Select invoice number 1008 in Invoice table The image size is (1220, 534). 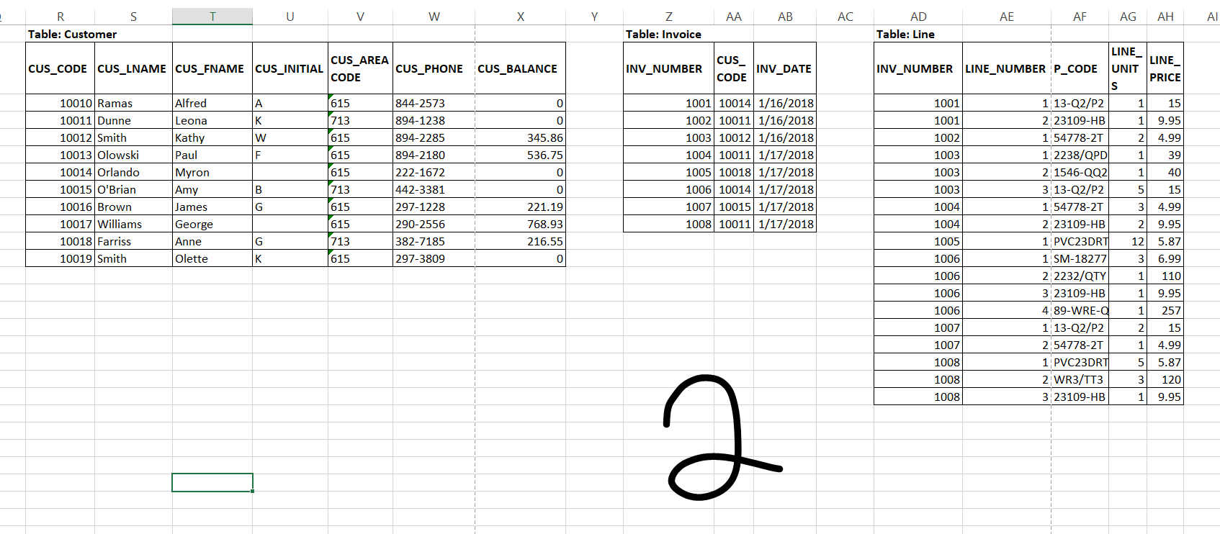click(x=668, y=224)
